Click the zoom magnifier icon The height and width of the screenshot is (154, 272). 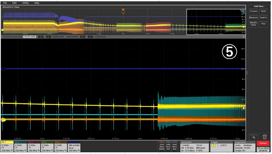click(x=253, y=137)
